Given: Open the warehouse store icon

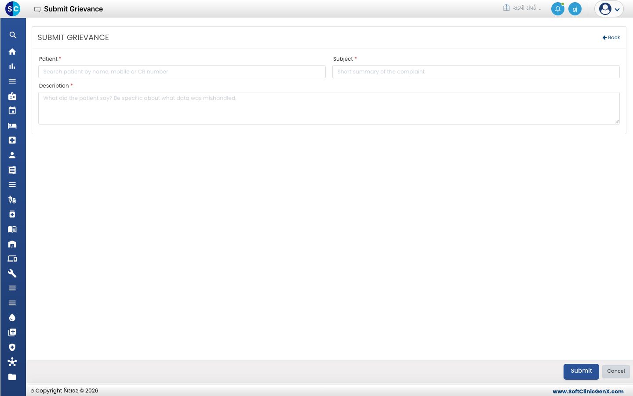Looking at the screenshot, I should click(12, 244).
